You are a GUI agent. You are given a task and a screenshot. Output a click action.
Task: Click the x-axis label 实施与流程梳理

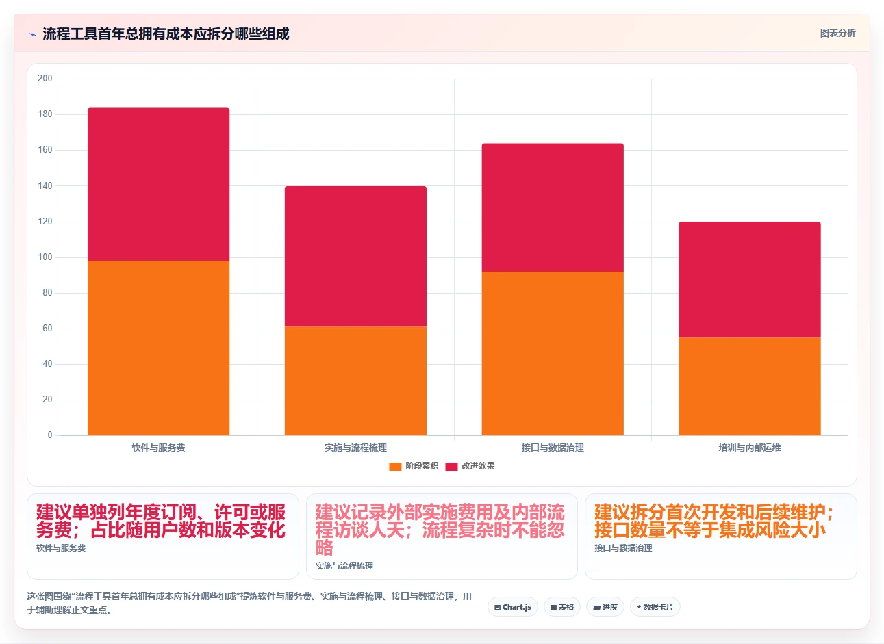355,448
